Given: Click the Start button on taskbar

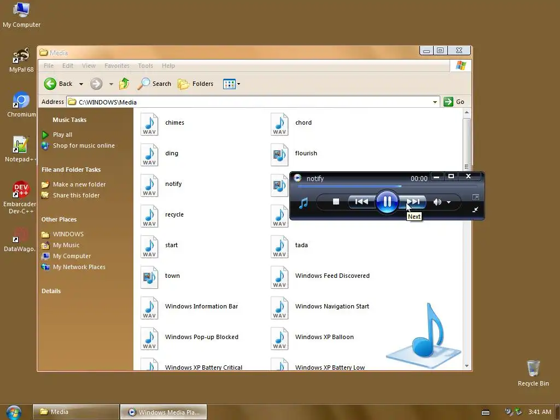Looking at the screenshot, I should pyautogui.click(x=14, y=412).
